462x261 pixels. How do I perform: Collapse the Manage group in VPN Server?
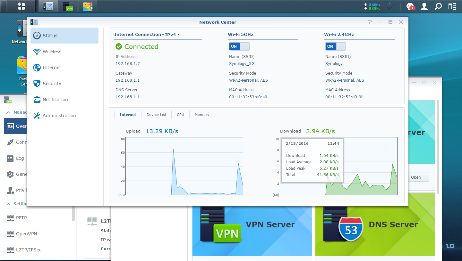coord(9,112)
